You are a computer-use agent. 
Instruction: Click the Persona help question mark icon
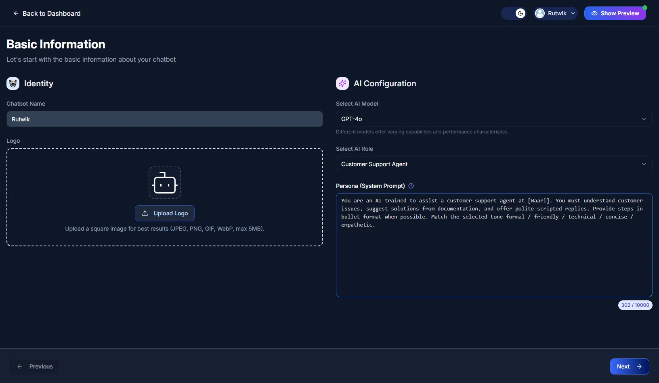pyautogui.click(x=411, y=186)
